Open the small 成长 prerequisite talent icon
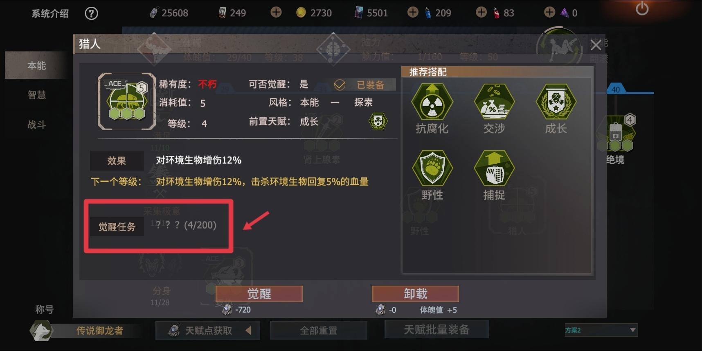 [x=378, y=121]
